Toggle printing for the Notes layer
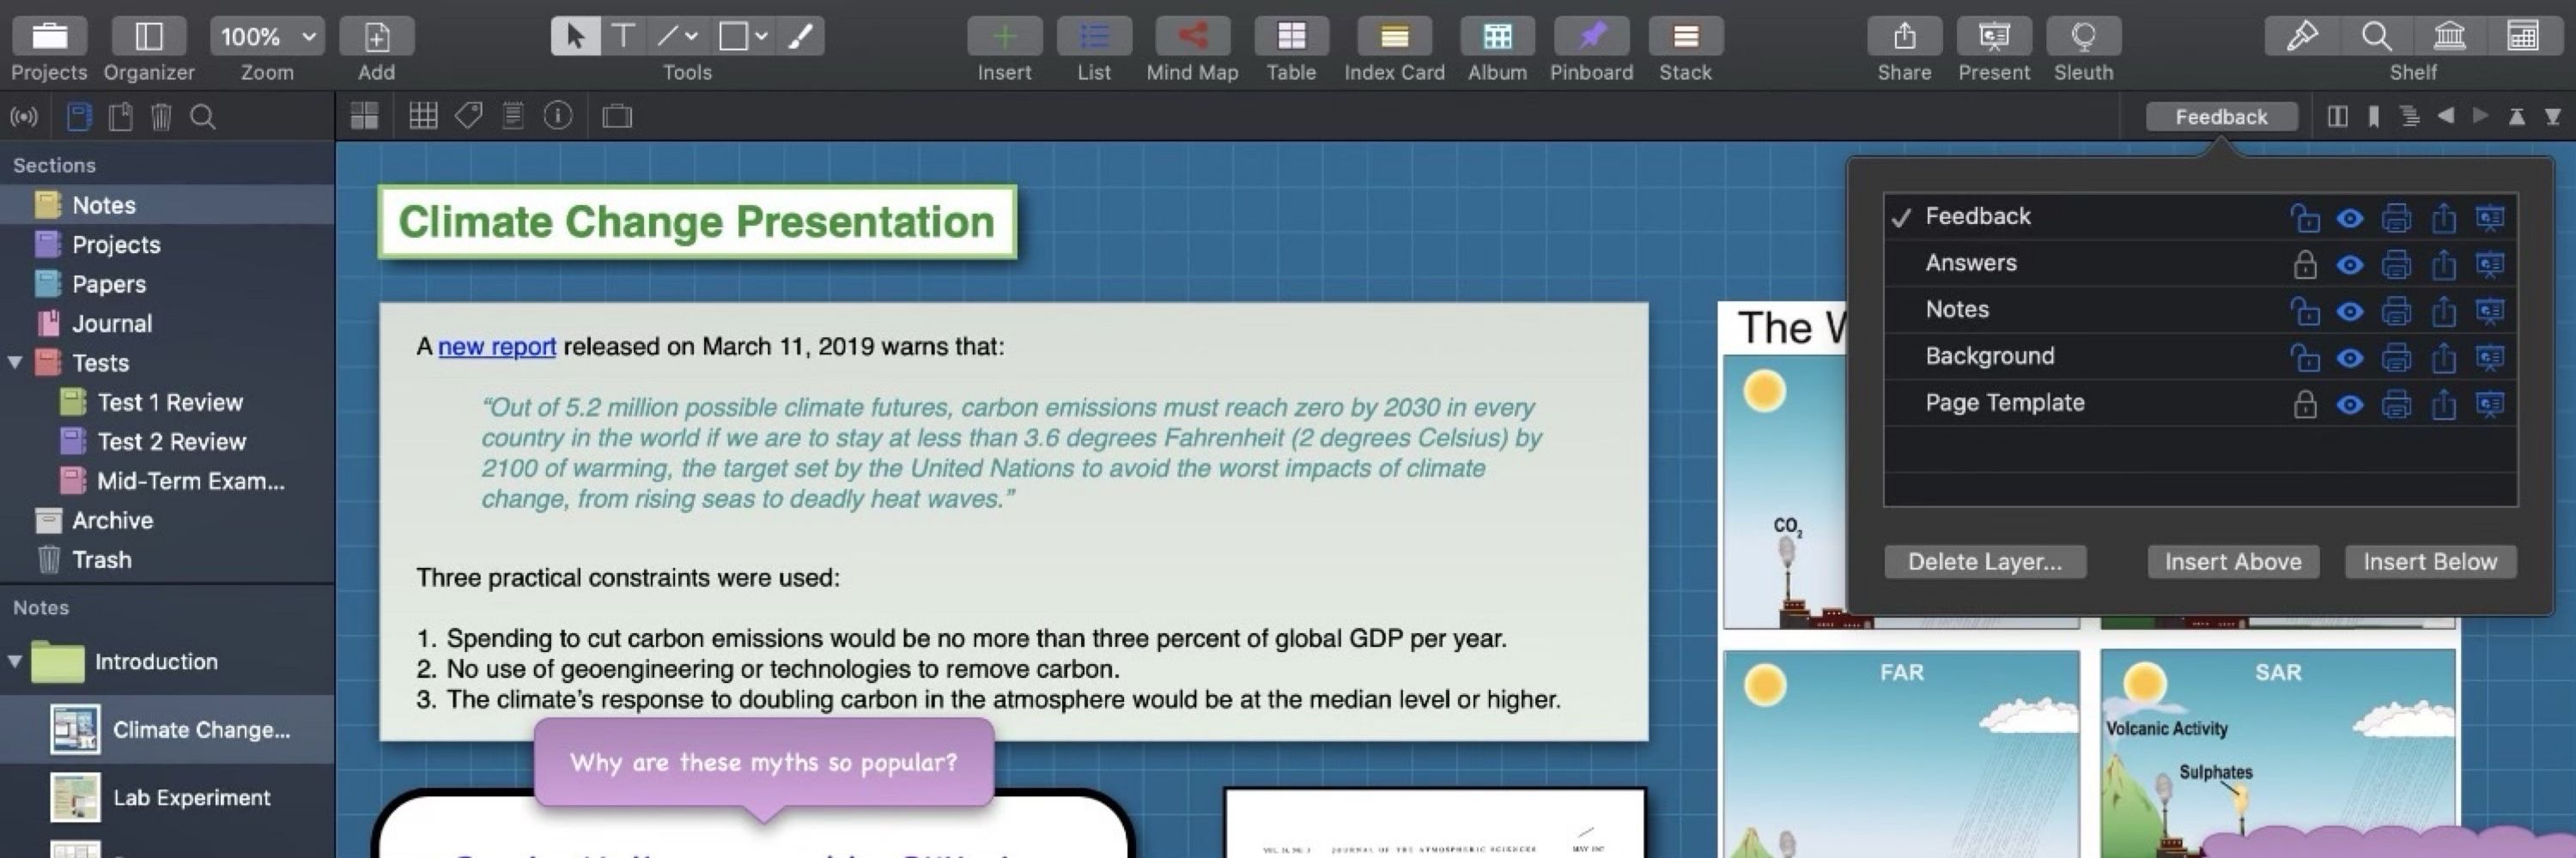This screenshot has height=858, width=2576. click(2396, 311)
